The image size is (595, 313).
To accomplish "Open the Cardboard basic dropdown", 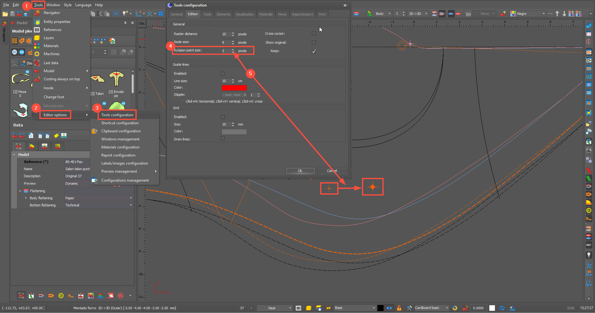I will (431, 308).
